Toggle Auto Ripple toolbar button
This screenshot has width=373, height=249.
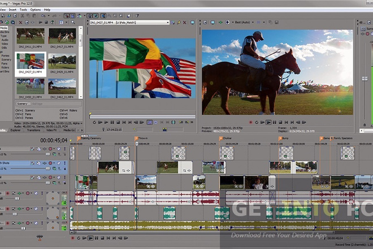(79, 16)
